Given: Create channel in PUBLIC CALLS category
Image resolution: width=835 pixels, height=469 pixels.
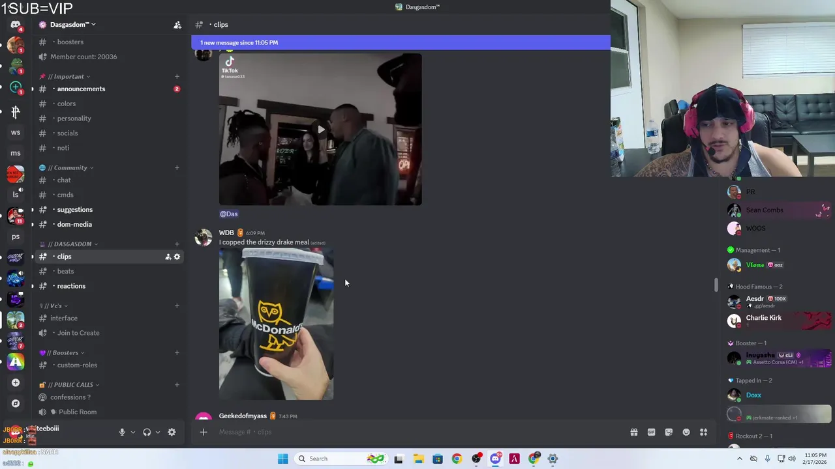Looking at the screenshot, I should 177,384.
